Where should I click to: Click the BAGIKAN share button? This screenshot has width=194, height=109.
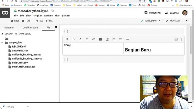[172, 13]
